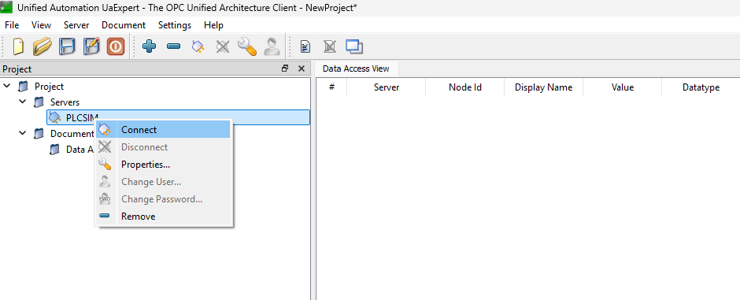Click the Connect Server plug toolbar icon
740x300 pixels.
pos(198,46)
